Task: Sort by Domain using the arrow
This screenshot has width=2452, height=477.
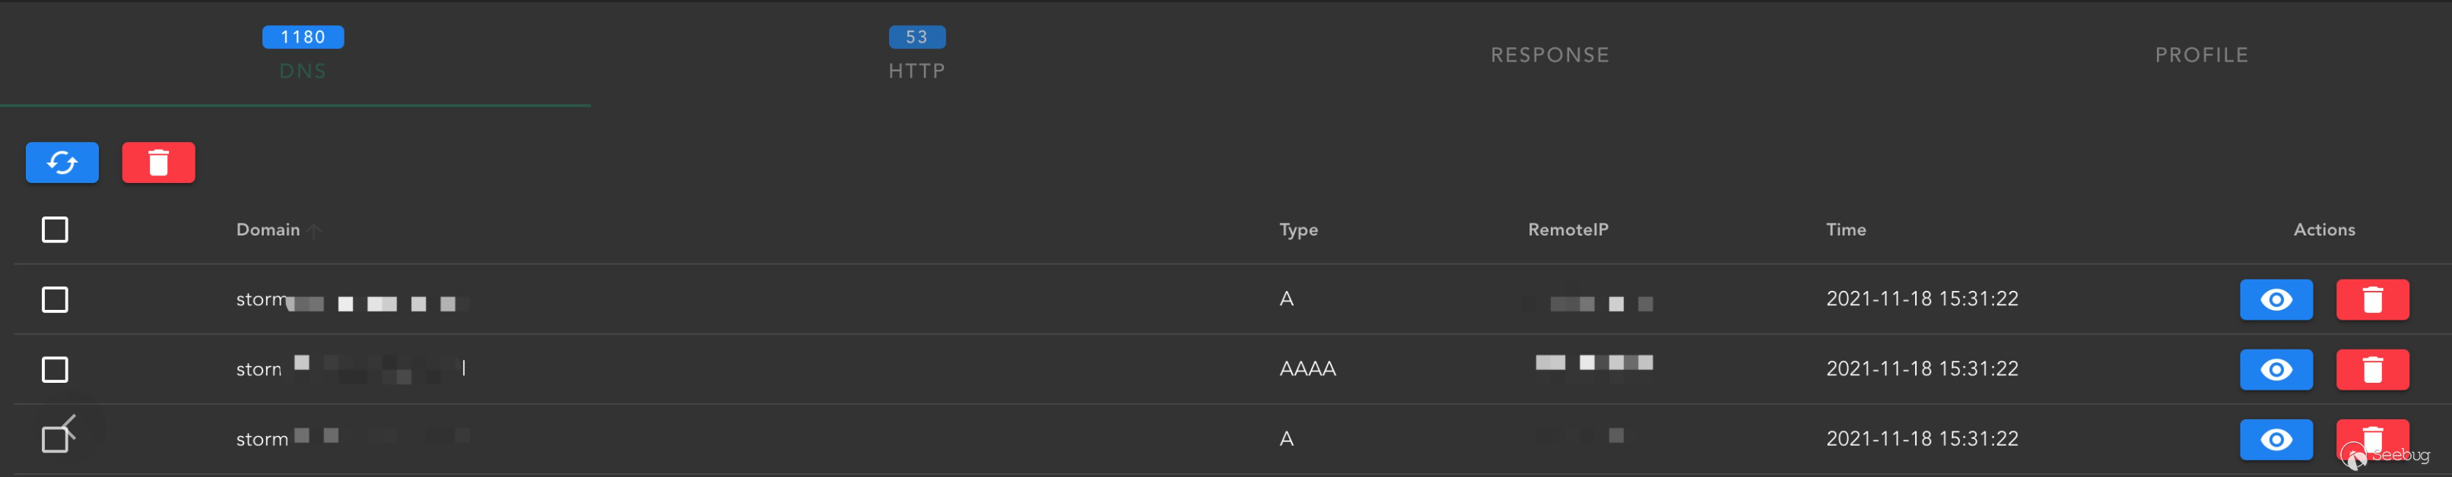Action: click(315, 231)
